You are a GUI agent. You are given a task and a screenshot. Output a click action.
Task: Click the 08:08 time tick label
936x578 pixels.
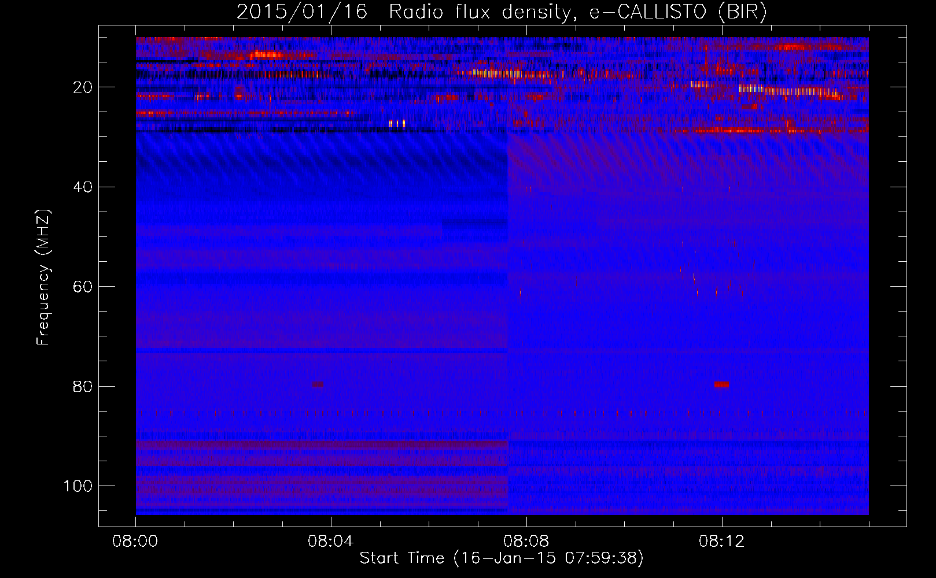click(526, 542)
